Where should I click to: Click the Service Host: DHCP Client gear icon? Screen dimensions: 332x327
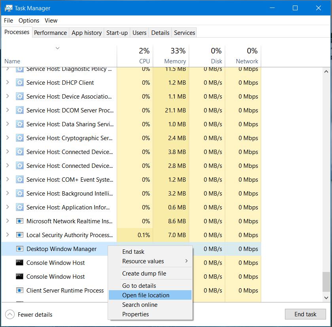(20, 82)
